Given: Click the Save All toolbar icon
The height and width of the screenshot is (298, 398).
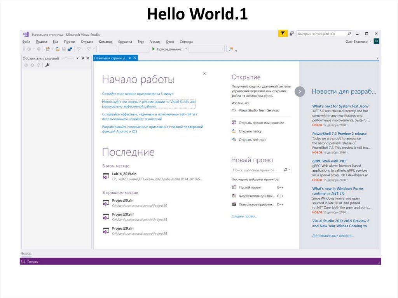Looking at the screenshot, I should point(70,49).
